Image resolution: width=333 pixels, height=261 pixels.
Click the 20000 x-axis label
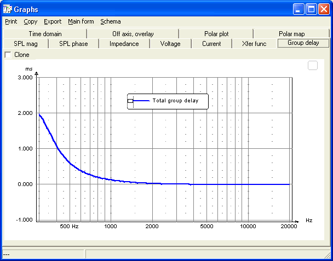click(x=289, y=227)
